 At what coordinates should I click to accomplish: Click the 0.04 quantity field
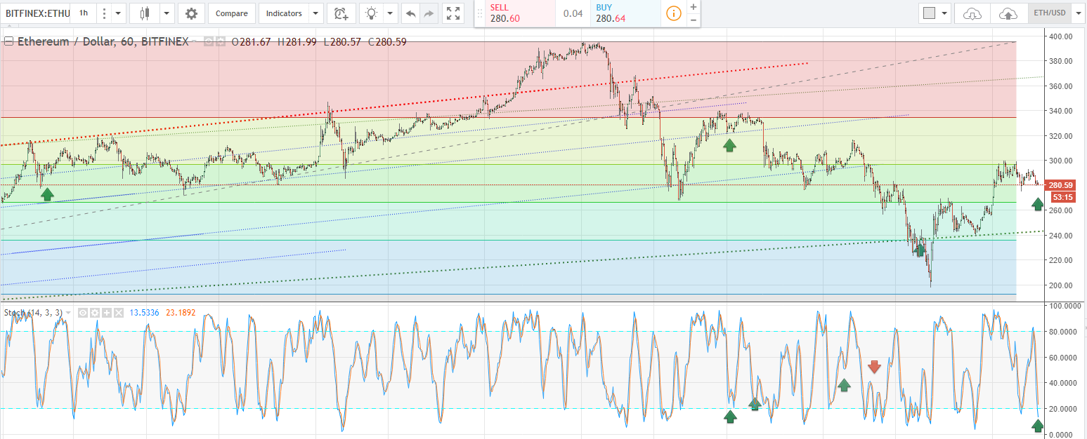pyautogui.click(x=573, y=13)
